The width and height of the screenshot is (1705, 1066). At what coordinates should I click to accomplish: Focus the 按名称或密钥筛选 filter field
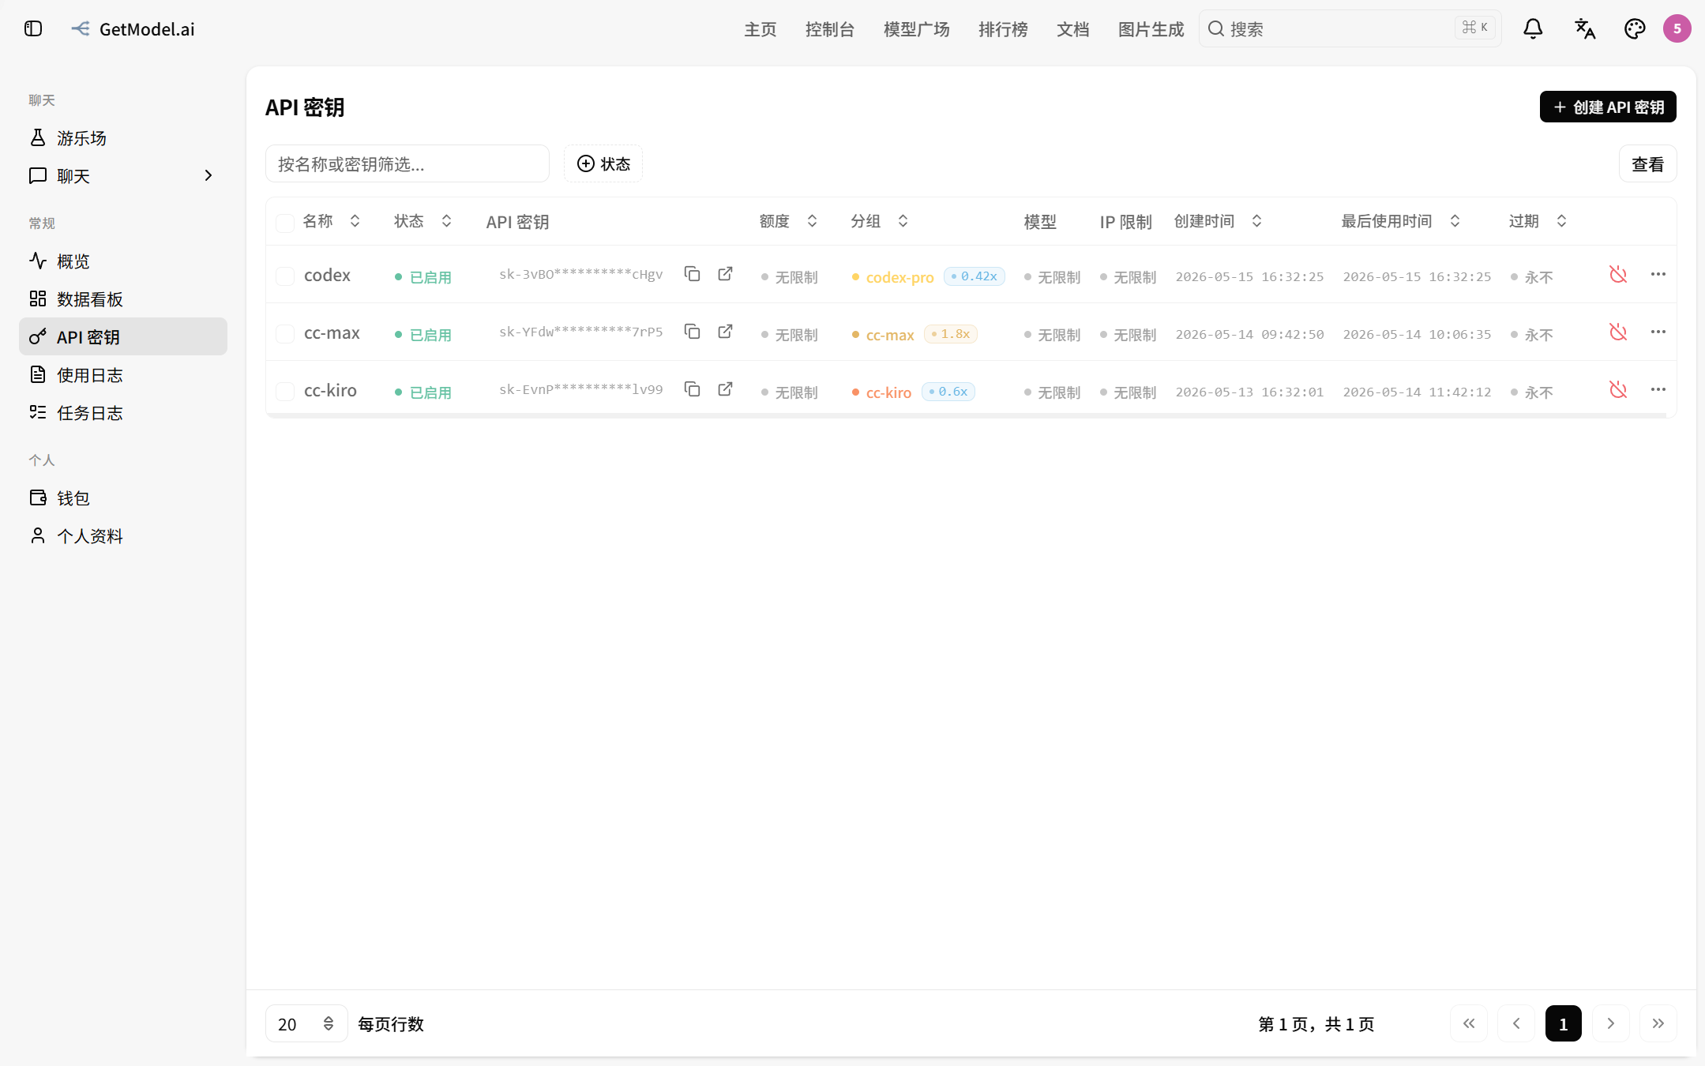407,163
